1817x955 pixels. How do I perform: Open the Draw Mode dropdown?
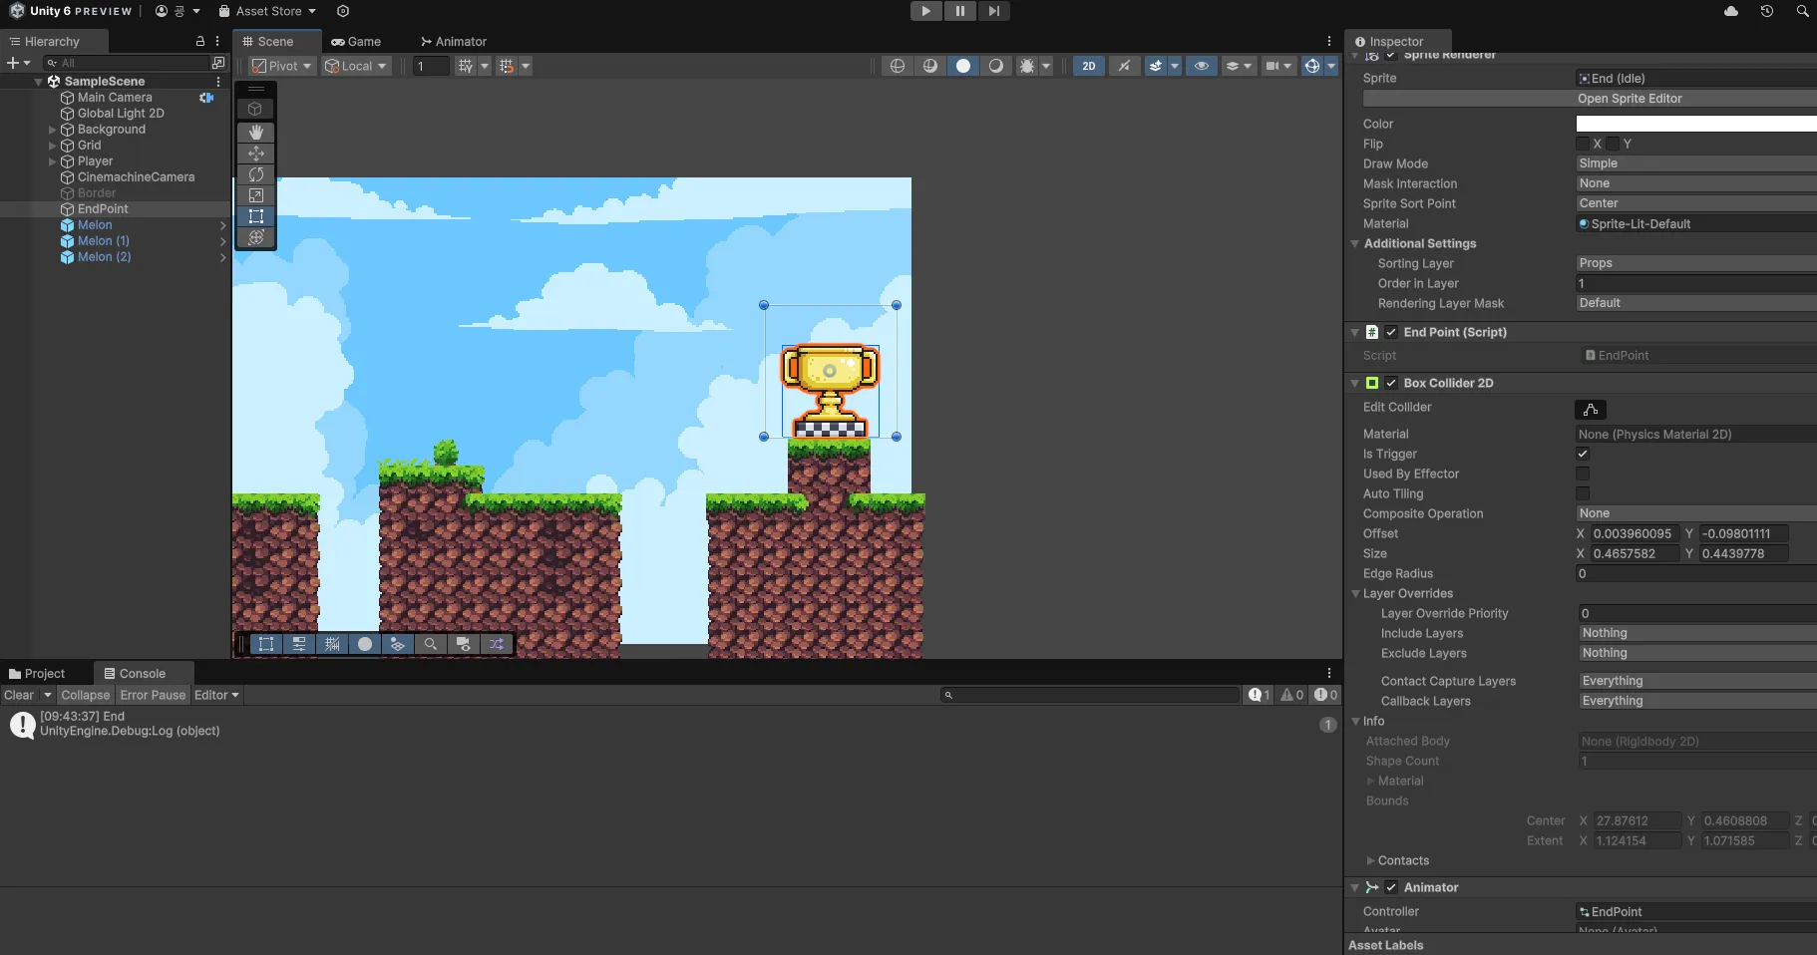pyautogui.click(x=1695, y=163)
